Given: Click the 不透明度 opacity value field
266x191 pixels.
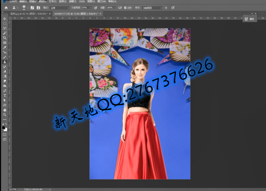Looking at the screenshot, I should [85, 8].
